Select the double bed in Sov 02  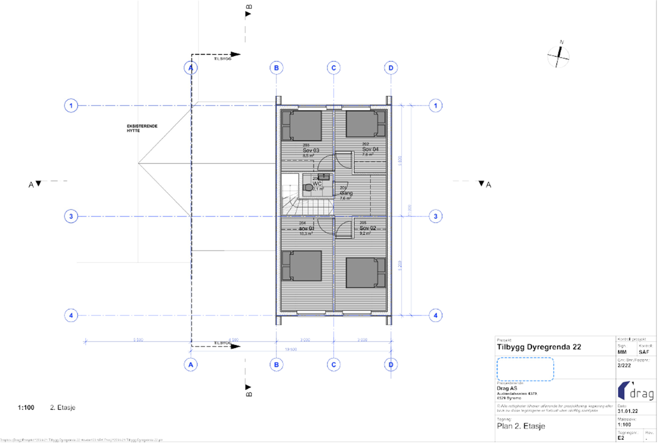(366, 273)
